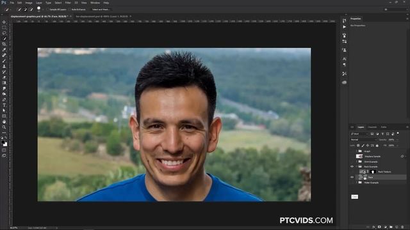Viewport: 410px width, 230px height.
Task: Swap foreground and background colors arrow
Action: [6, 138]
